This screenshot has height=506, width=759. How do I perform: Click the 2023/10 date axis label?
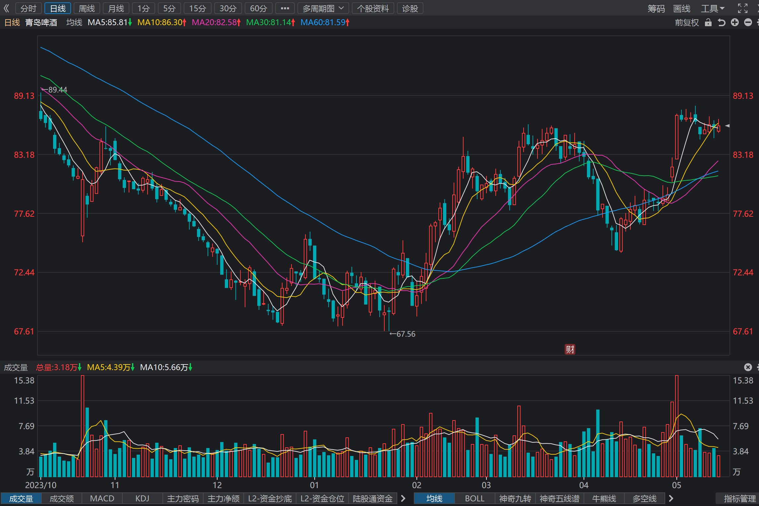tap(41, 485)
